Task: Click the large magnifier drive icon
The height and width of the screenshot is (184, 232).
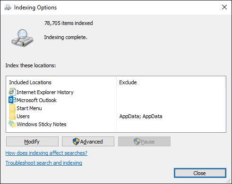Action: coord(22,38)
